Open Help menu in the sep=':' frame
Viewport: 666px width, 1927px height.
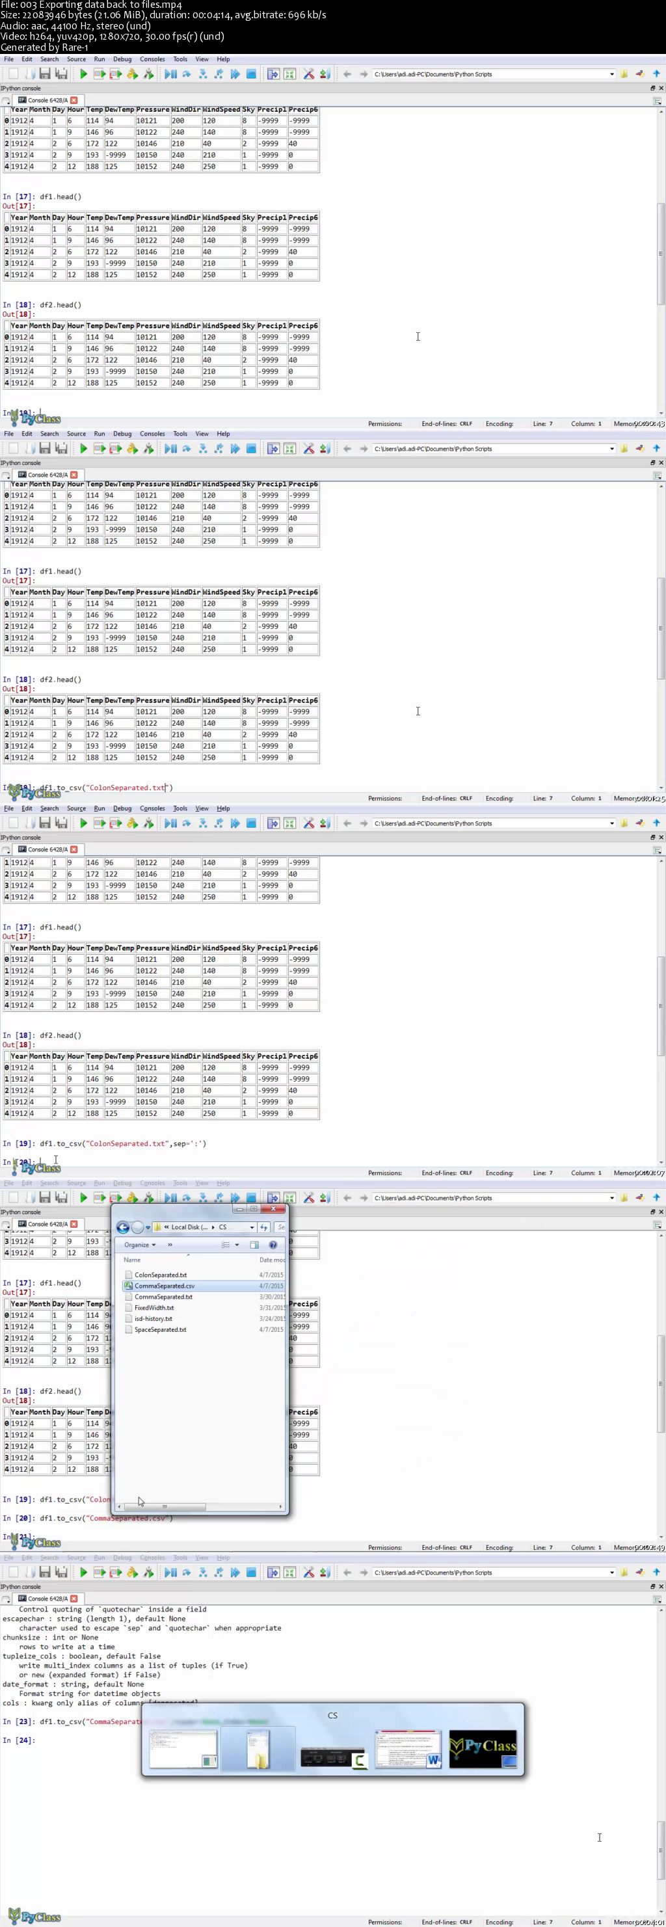tap(223, 808)
